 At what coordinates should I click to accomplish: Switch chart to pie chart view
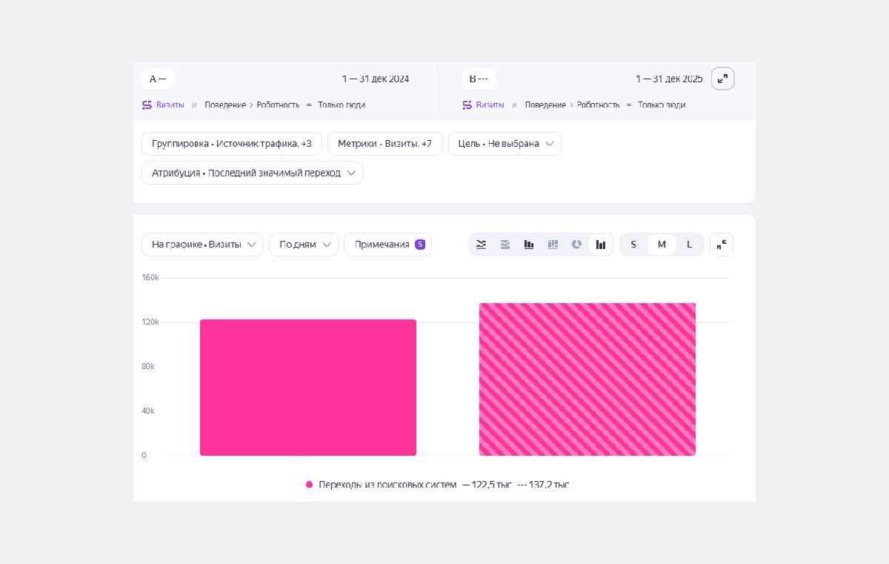pos(576,245)
